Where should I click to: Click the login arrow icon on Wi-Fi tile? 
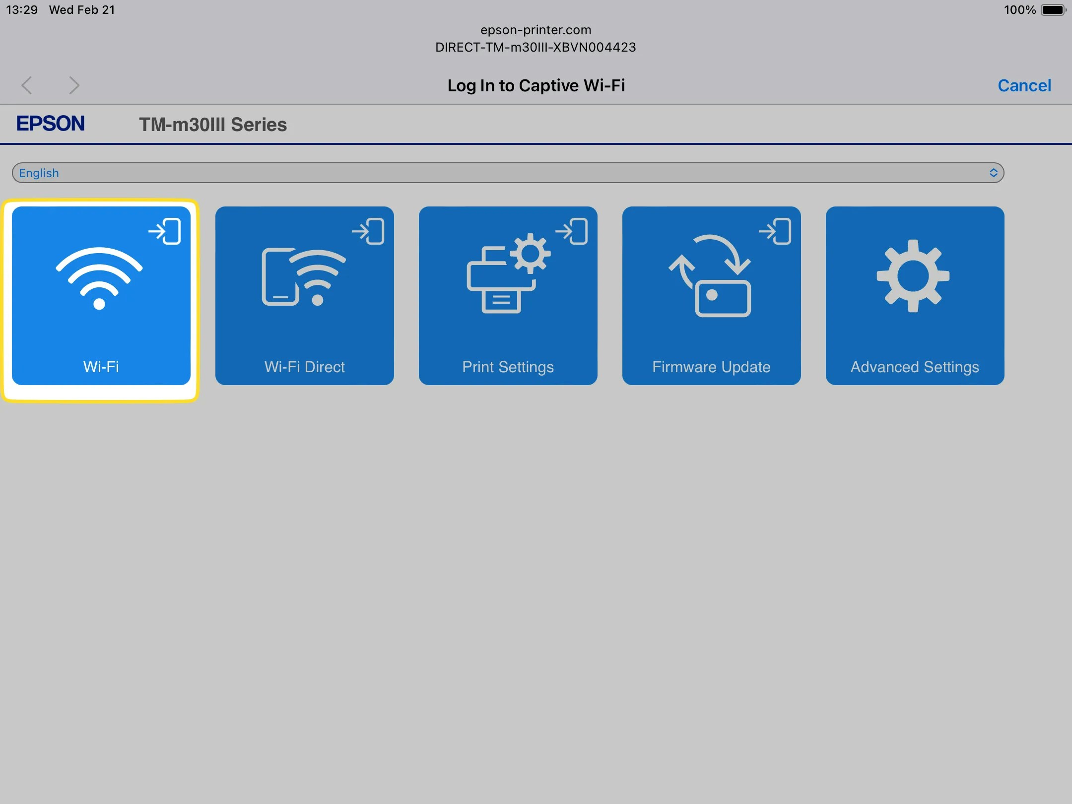tap(165, 231)
